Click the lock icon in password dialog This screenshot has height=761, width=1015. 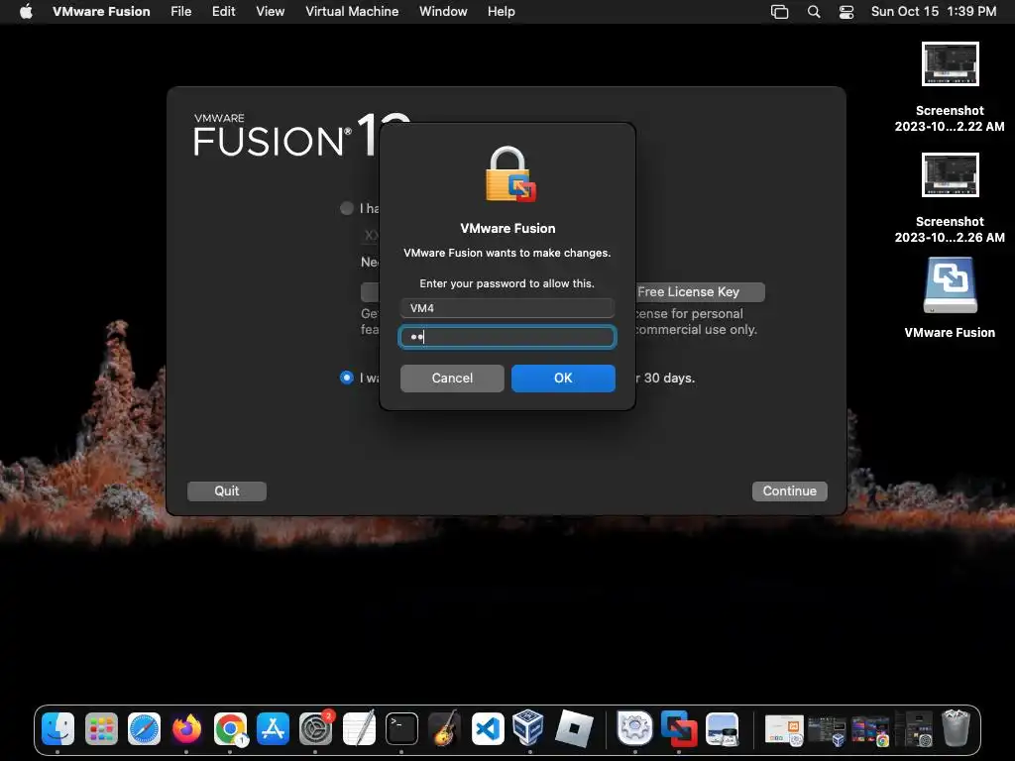510,174
